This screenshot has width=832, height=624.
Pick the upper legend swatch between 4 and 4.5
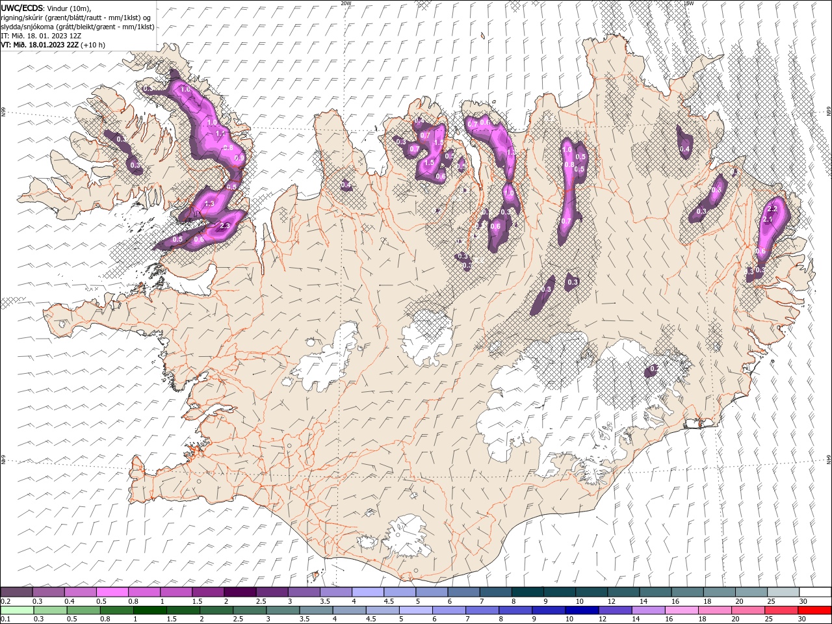[368, 592]
